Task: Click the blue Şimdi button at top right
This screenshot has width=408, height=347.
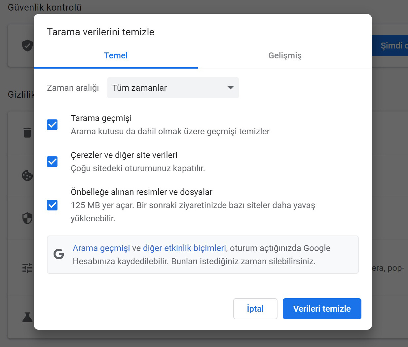Action: point(393,46)
